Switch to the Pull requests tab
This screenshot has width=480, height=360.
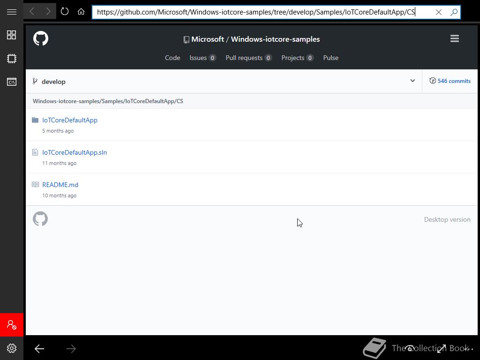(x=248, y=58)
